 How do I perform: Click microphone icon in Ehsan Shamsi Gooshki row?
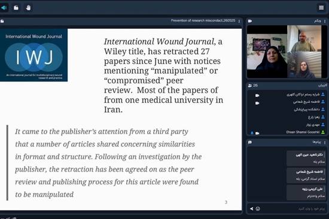click(252, 133)
